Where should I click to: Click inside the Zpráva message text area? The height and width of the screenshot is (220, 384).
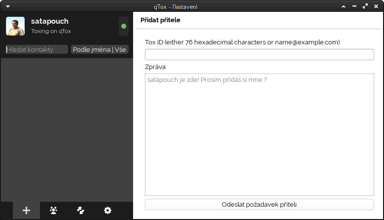click(x=259, y=135)
